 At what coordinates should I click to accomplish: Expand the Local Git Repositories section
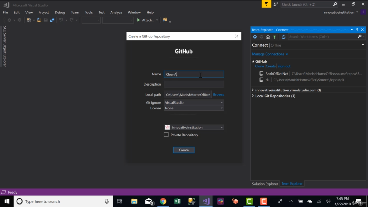(x=253, y=96)
